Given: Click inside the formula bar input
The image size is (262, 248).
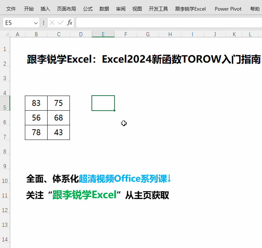Looking at the screenshot, I should [169, 23].
